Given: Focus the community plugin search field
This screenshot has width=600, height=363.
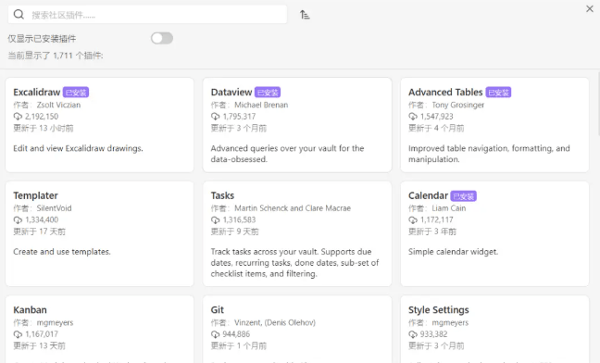Looking at the screenshot, I should click(147, 15).
